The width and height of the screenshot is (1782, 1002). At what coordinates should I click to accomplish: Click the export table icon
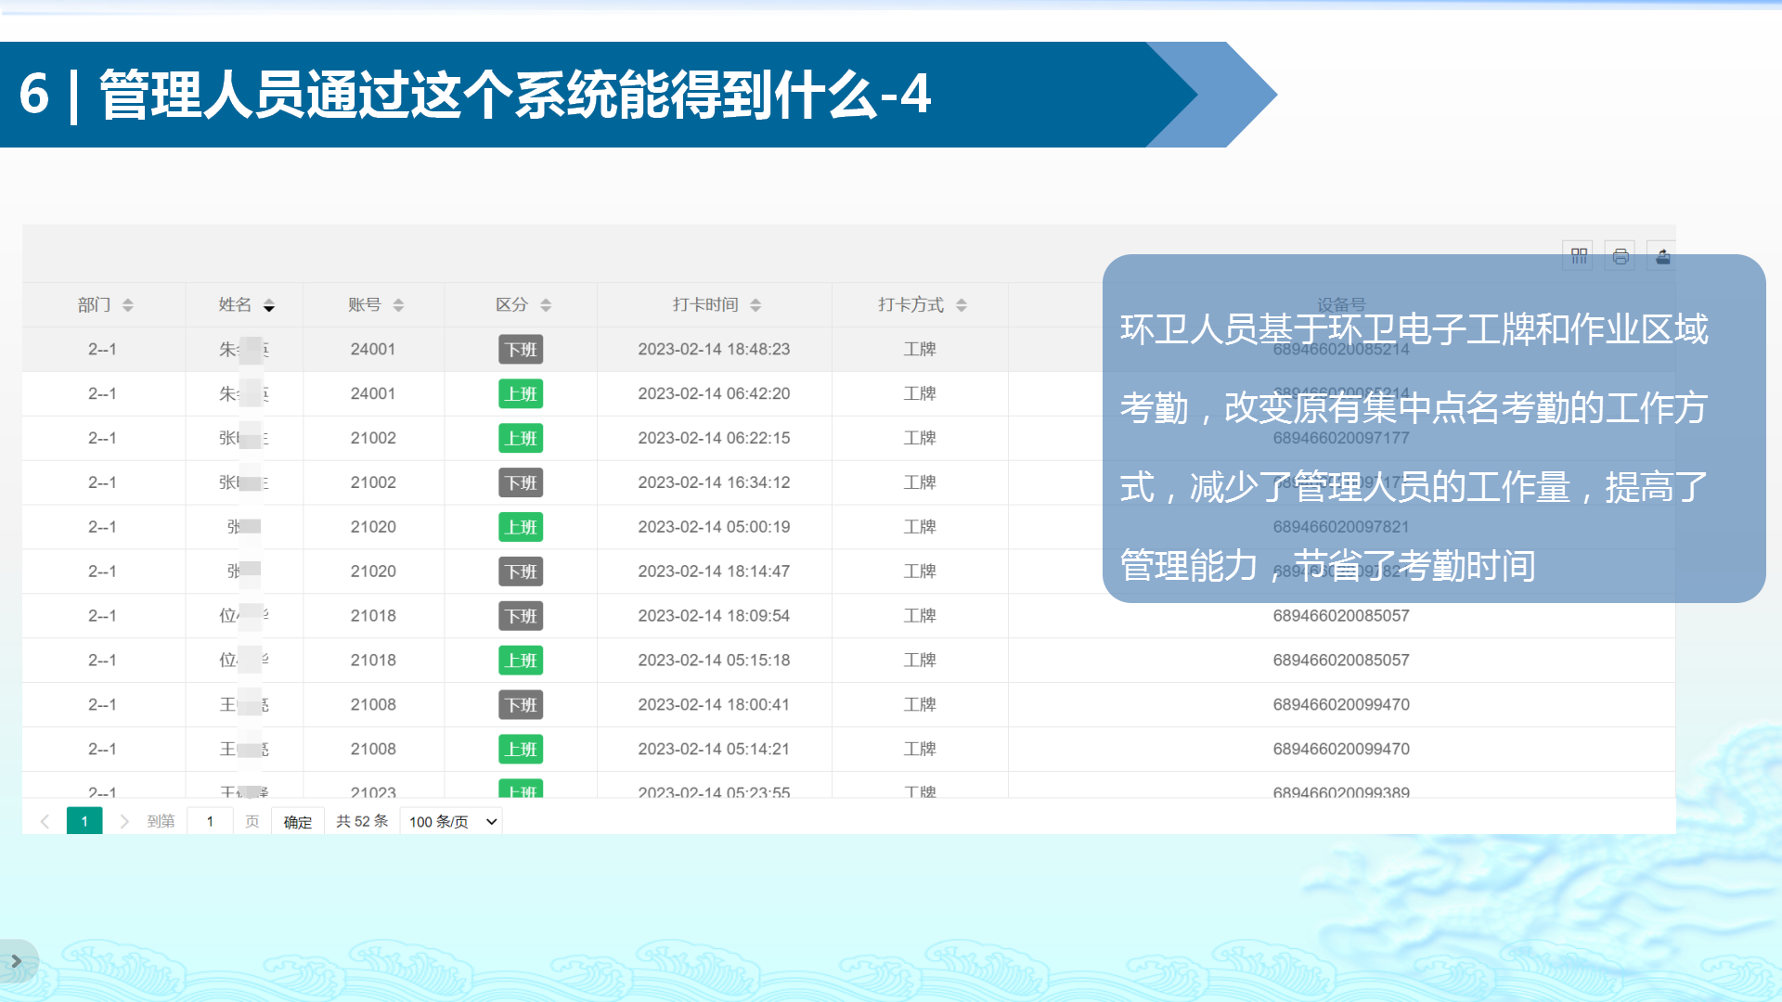point(1662,256)
